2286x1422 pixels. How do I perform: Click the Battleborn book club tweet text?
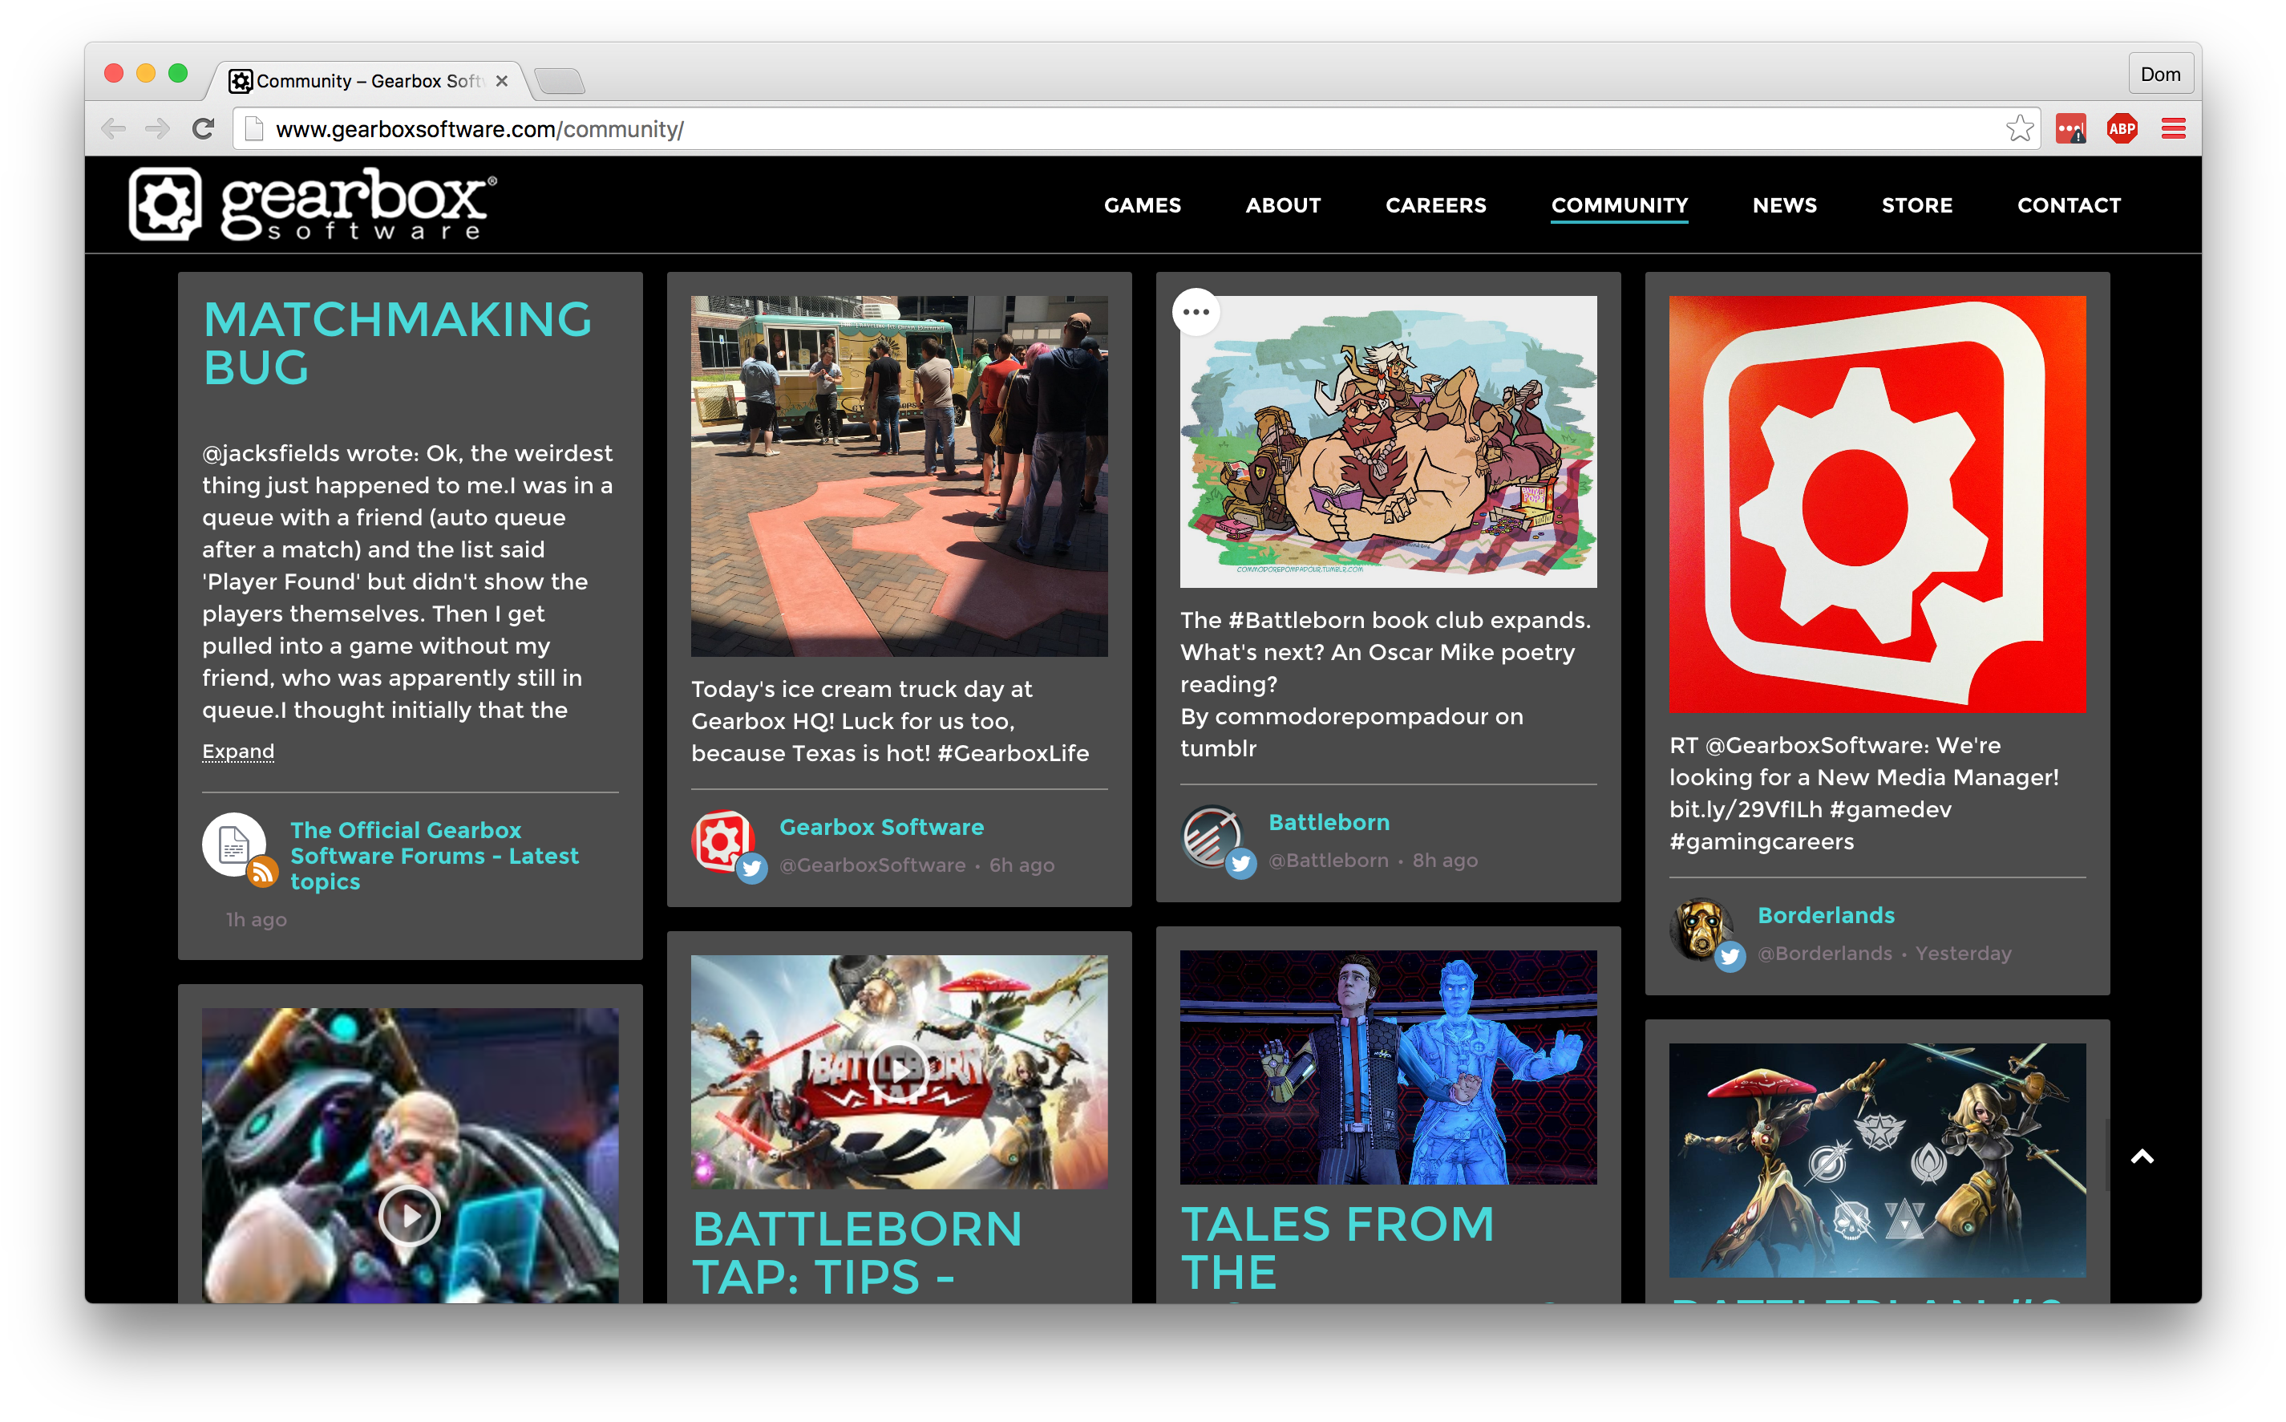click(x=1386, y=683)
